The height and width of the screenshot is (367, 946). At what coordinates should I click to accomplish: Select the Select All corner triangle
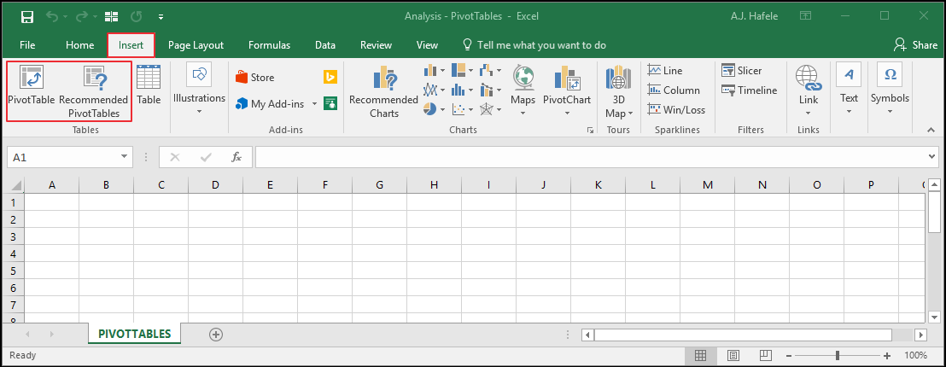16,185
